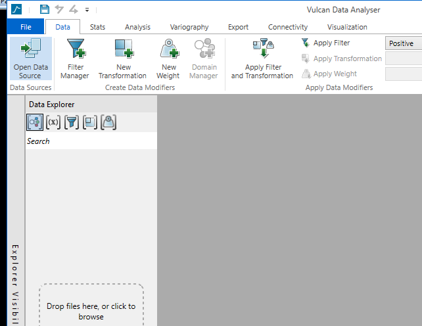Click the Data Explorer panel title

(52, 105)
